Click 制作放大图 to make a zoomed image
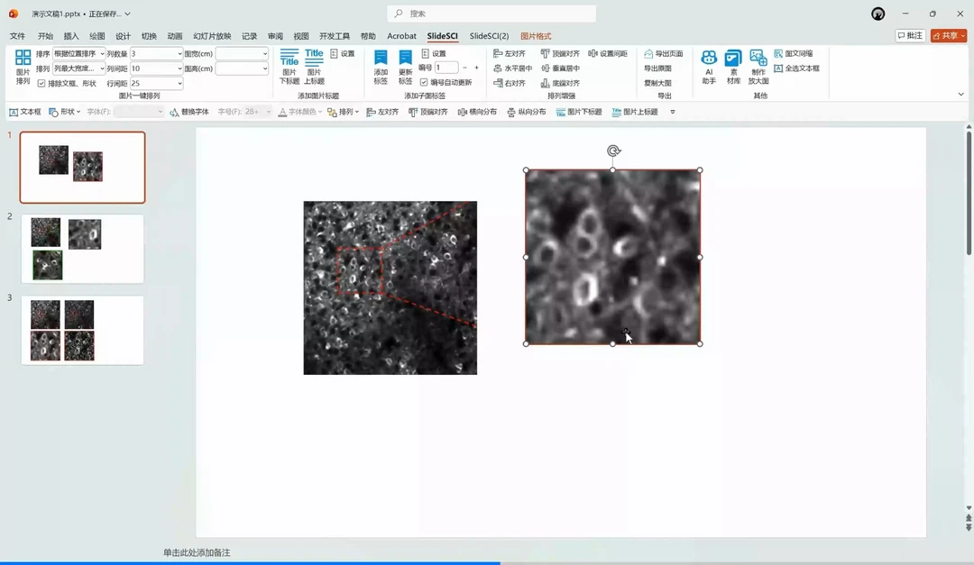 tap(758, 67)
